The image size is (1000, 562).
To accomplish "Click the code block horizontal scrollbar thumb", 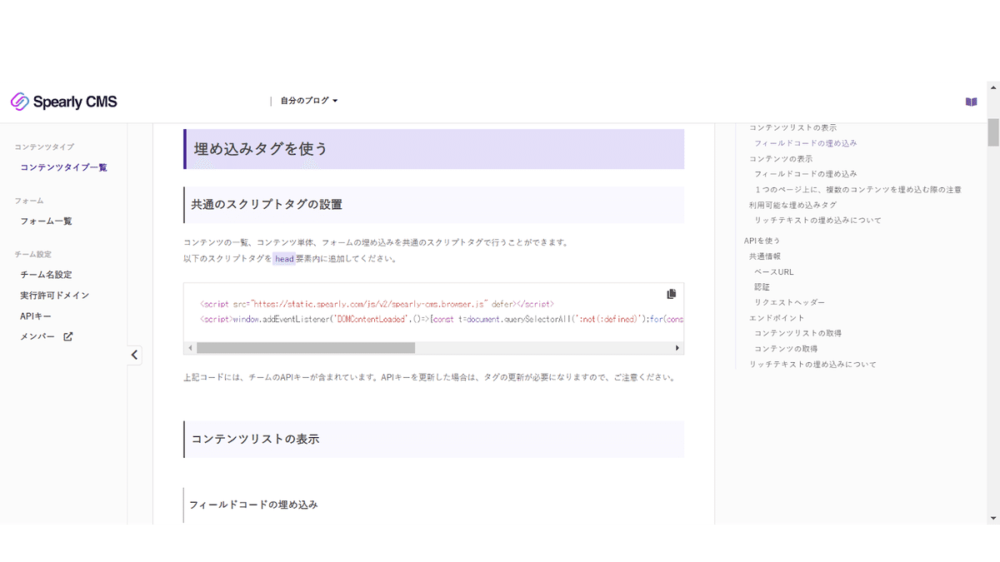I will click(306, 348).
